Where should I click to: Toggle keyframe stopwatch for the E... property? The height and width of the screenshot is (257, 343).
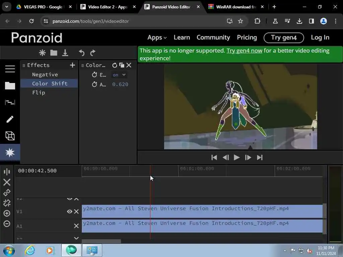pyautogui.click(x=94, y=75)
